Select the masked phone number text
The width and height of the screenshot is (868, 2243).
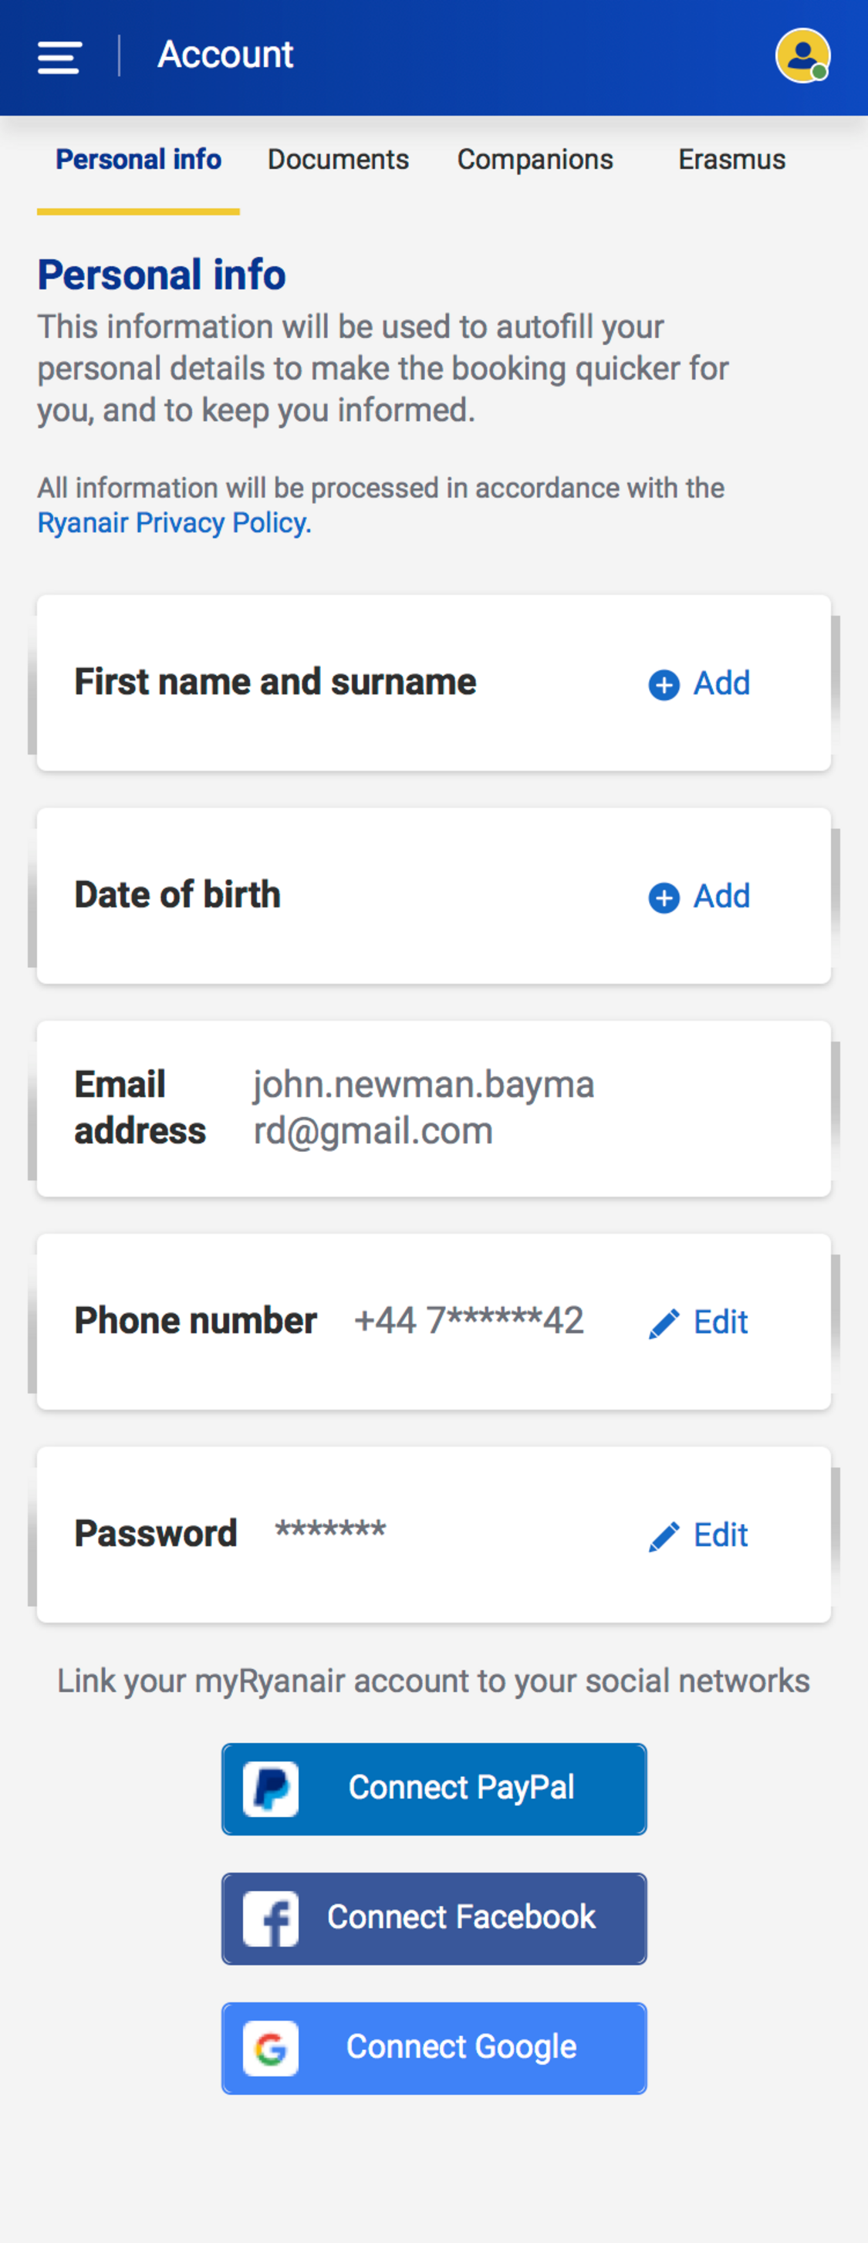(x=468, y=1320)
